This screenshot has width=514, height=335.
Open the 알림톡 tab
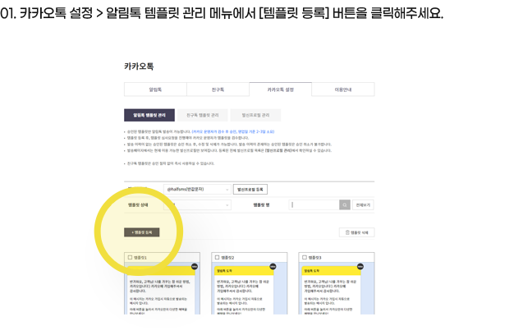tap(155, 89)
